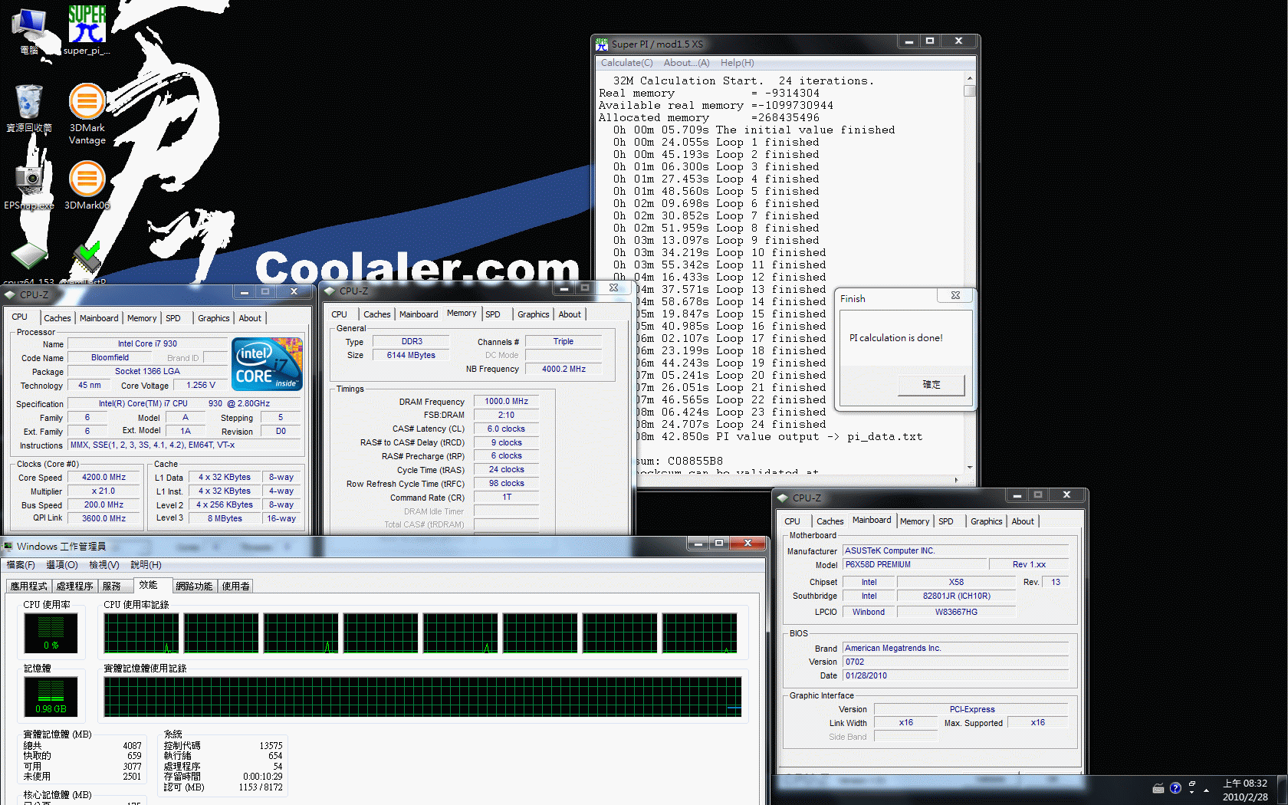Screen dimensions: 1288x805
Task: Click the Intel Core i7 logo in CPU-Z
Action: [267, 364]
